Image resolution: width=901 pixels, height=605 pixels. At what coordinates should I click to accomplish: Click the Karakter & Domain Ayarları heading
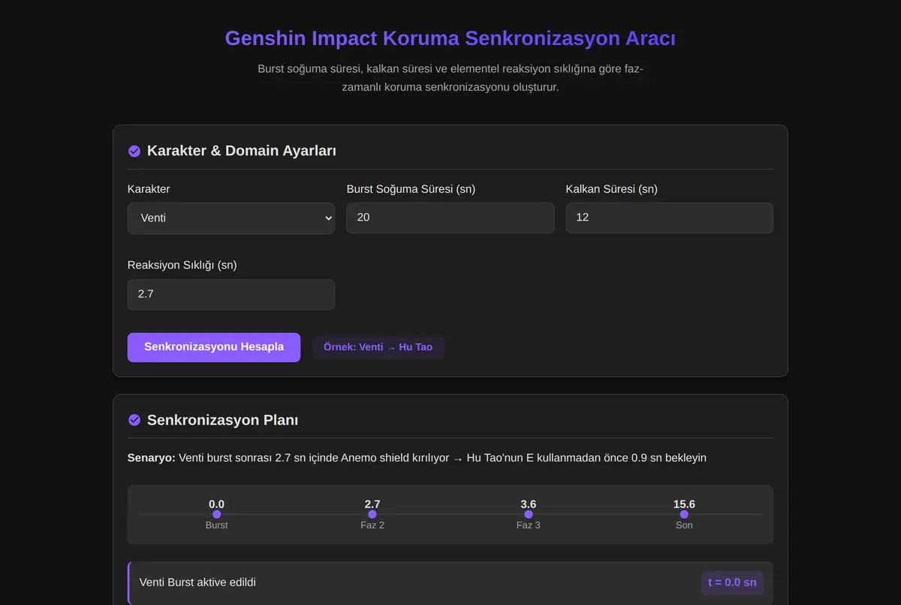point(242,151)
